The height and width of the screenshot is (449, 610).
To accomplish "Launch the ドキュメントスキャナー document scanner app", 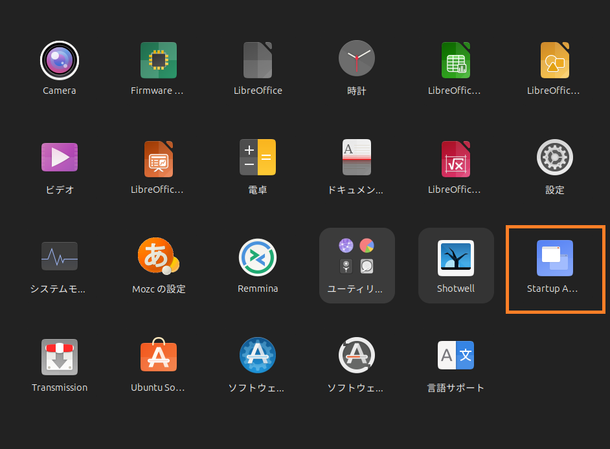I will pos(357,158).
